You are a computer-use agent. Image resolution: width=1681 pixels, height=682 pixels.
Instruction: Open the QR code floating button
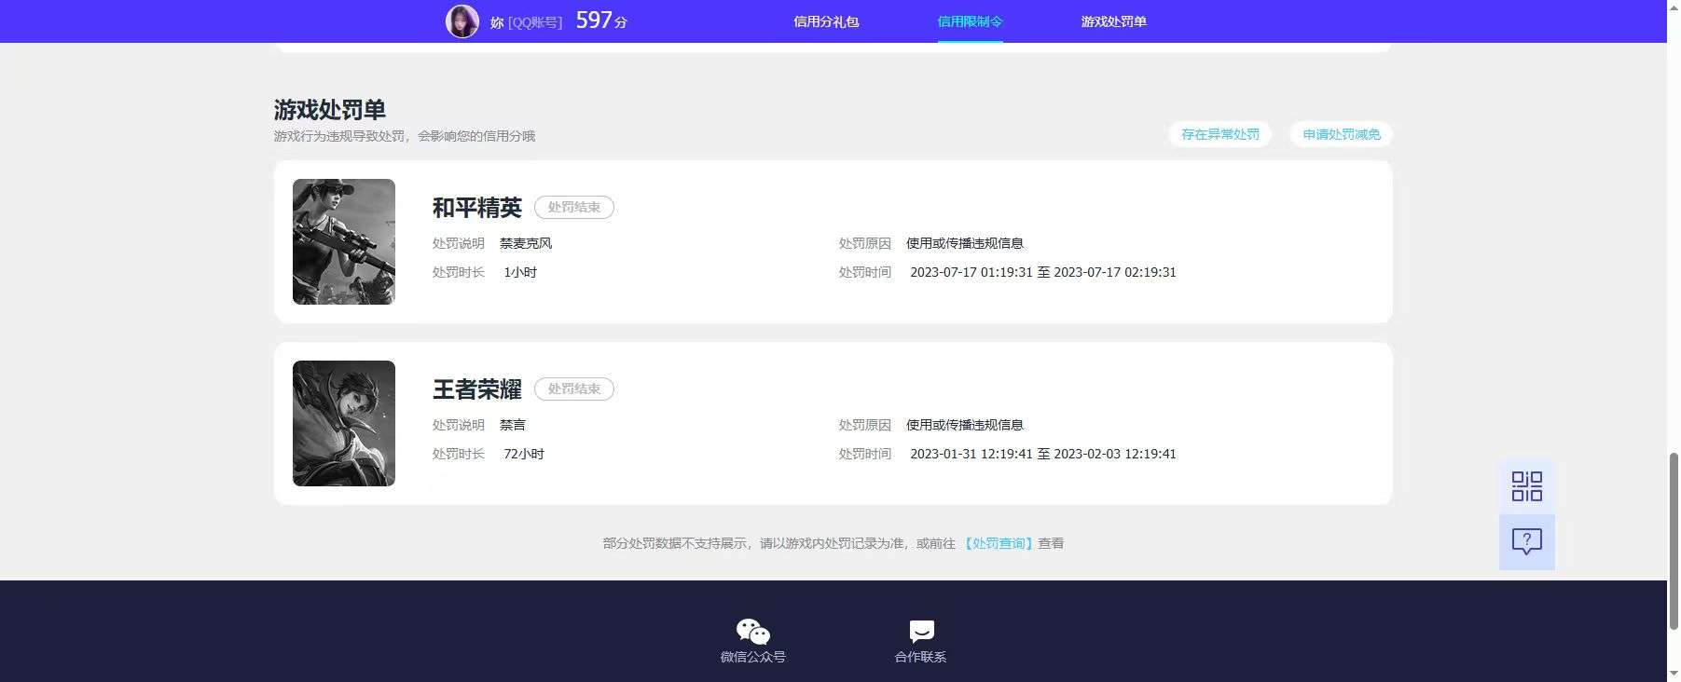pos(1526,486)
